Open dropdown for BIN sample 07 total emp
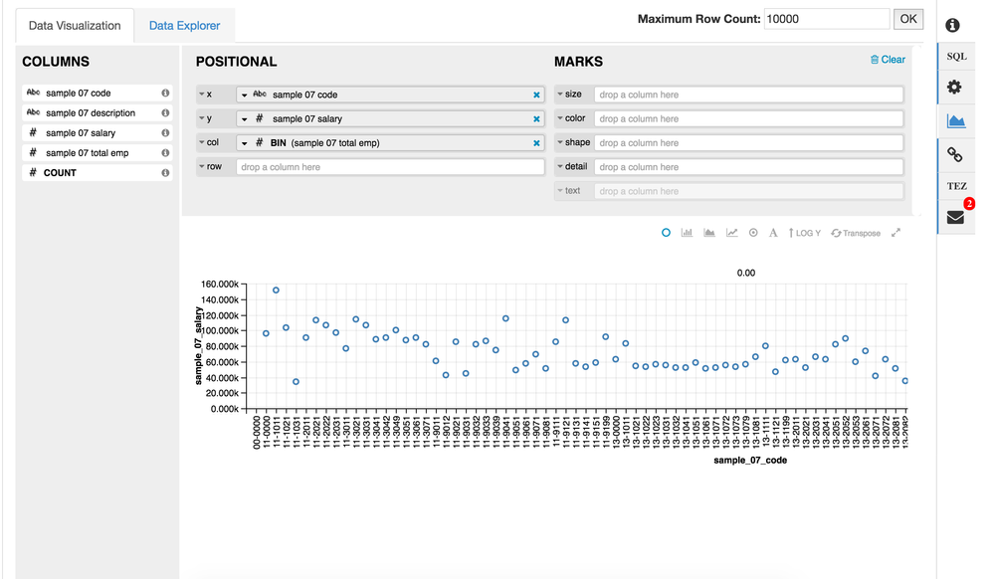Viewport: 994px width, 579px height. pyautogui.click(x=245, y=143)
